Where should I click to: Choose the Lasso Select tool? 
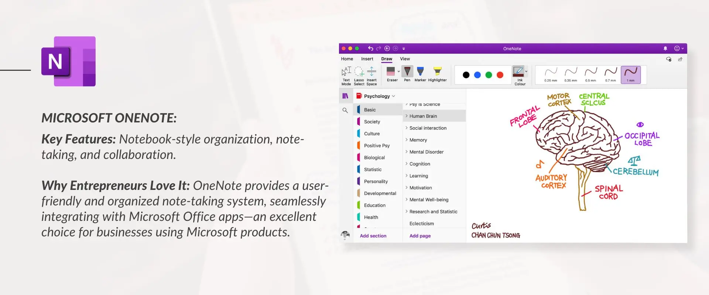click(359, 76)
